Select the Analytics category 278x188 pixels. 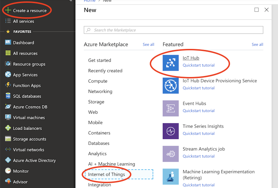[97, 154]
